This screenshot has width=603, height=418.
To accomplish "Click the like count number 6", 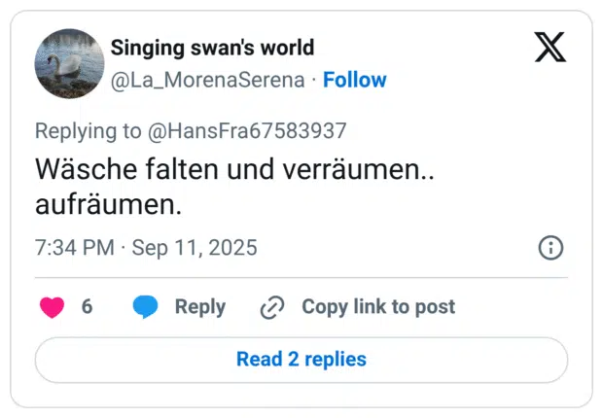I will (x=87, y=307).
